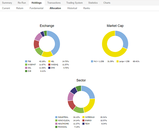The image size is (159, 138).
Task: Go to the Statistics tab
Action: tap(93, 3)
